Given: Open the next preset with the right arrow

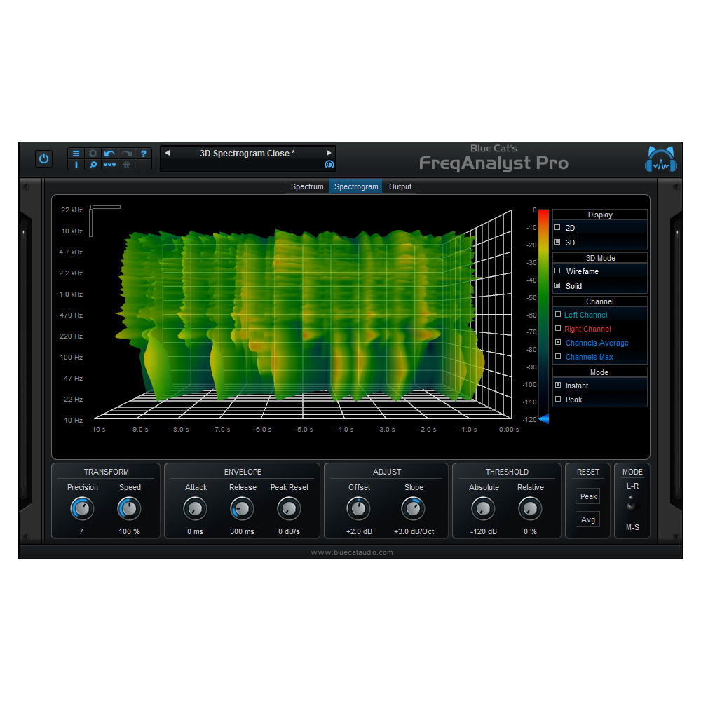Looking at the screenshot, I should coord(328,152).
